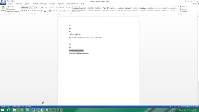The height and width of the screenshot is (112, 199).
Task: Toggle italic formatting
Action: pyautogui.click(x=24, y=11)
